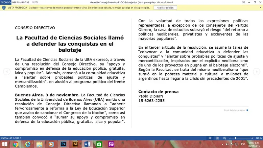This screenshot has width=263, height=148.
Task: Click PANTALLAS 1-2 DE 2 status text
Action: [11, 138]
